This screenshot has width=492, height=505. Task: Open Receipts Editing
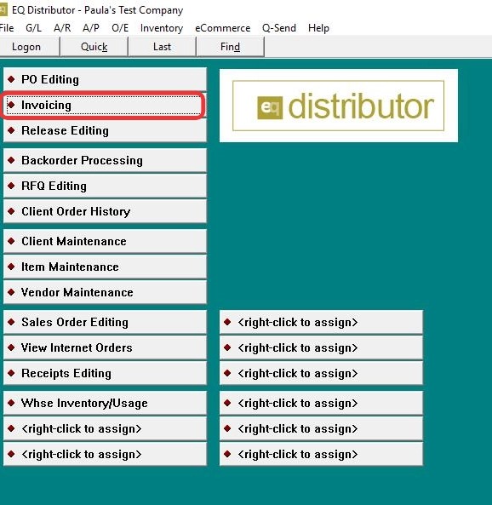tap(105, 373)
